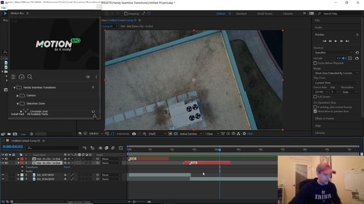Toggle include audio speaker icon in Preview
The width and height of the screenshot is (364, 204).
(344, 58)
